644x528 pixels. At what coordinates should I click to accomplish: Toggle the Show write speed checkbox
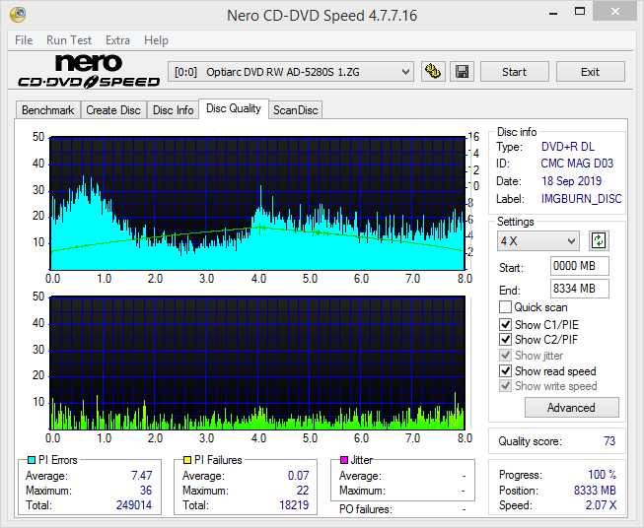[505, 385]
